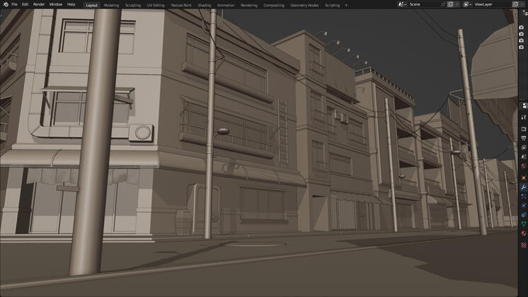The width and height of the screenshot is (528, 297).
Task: Open the Blender logo menu
Action: pyautogui.click(x=6, y=4)
